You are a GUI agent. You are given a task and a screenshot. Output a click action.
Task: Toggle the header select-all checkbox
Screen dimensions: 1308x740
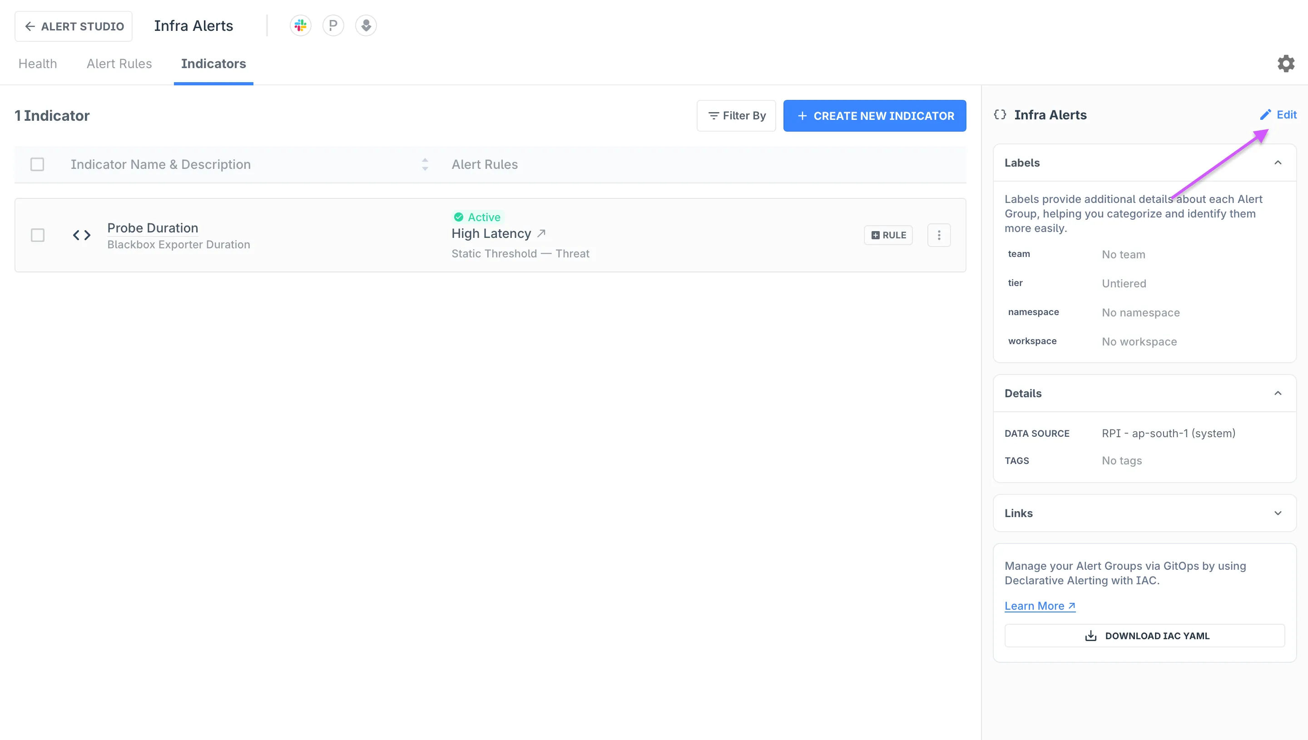pos(37,164)
